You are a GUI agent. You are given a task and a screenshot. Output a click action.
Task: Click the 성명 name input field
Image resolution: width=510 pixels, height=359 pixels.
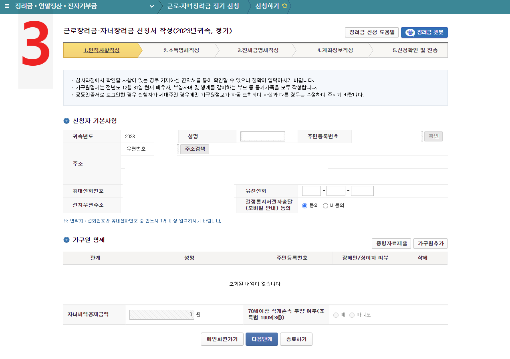tap(262, 136)
